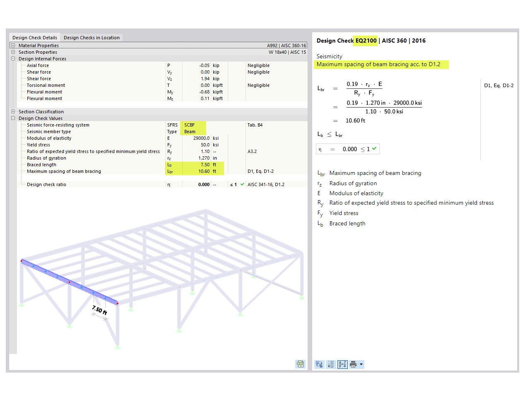Toggle the formula display mode
Image resolution: width=530 pixels, height=397 pixels.
(x=342, y=364)
